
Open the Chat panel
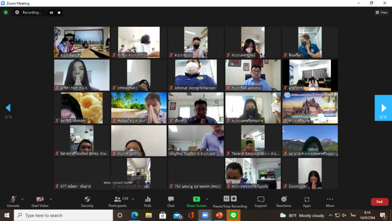(171, 201)
